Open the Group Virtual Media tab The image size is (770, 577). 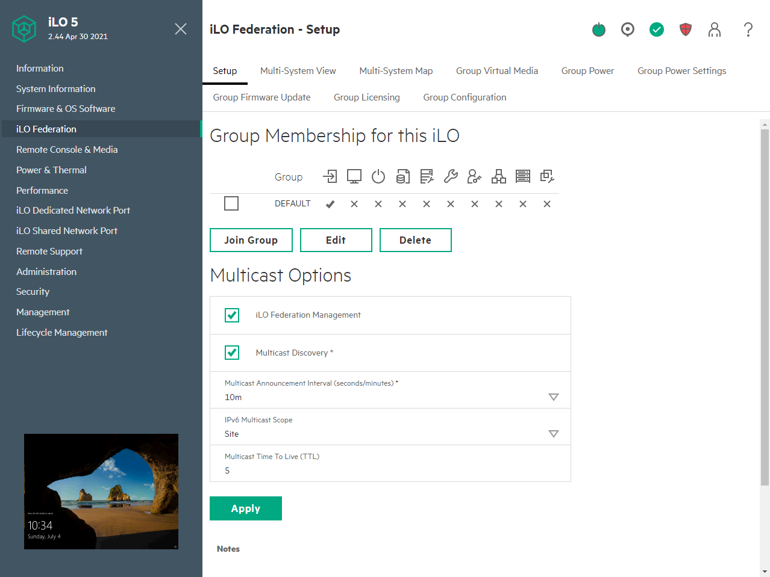coord(497,71)
